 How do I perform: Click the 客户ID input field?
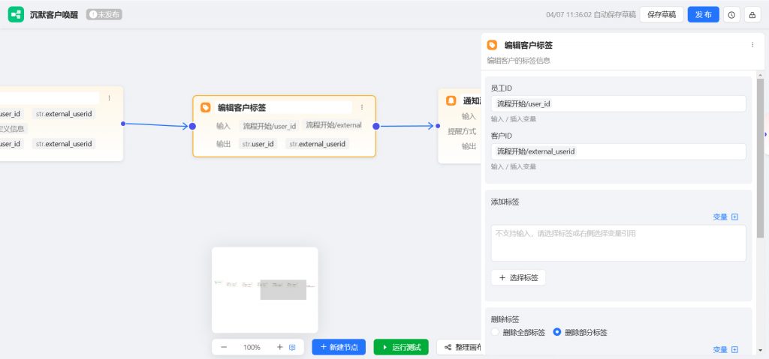619,151
